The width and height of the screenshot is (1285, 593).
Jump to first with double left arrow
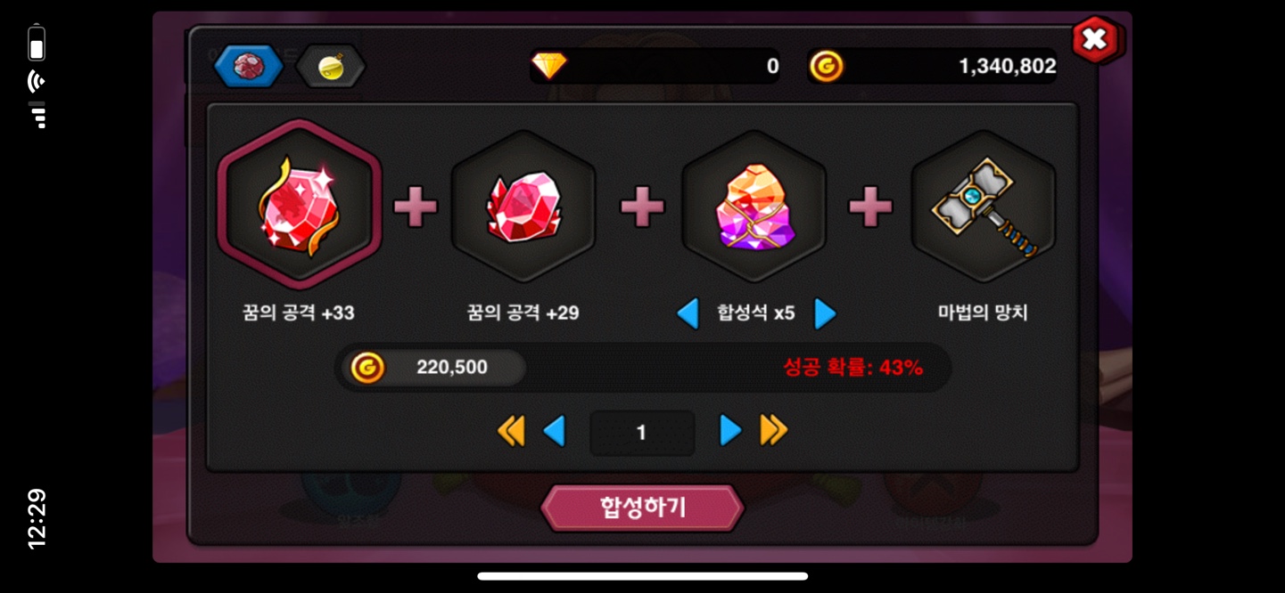[x=511, y=431]
